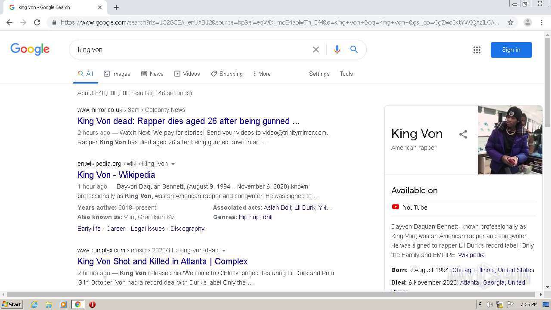Go to the Google logo homepage
551x310 pixels.
30,49
